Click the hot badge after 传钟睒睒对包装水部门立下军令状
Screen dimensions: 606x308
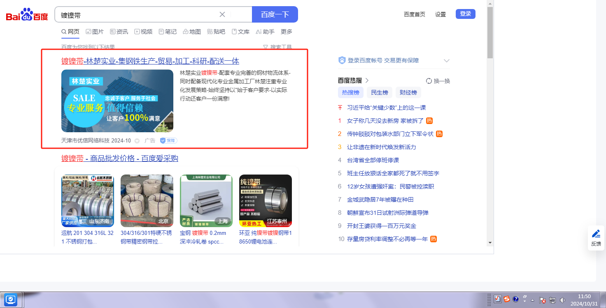tap(439, 134)
